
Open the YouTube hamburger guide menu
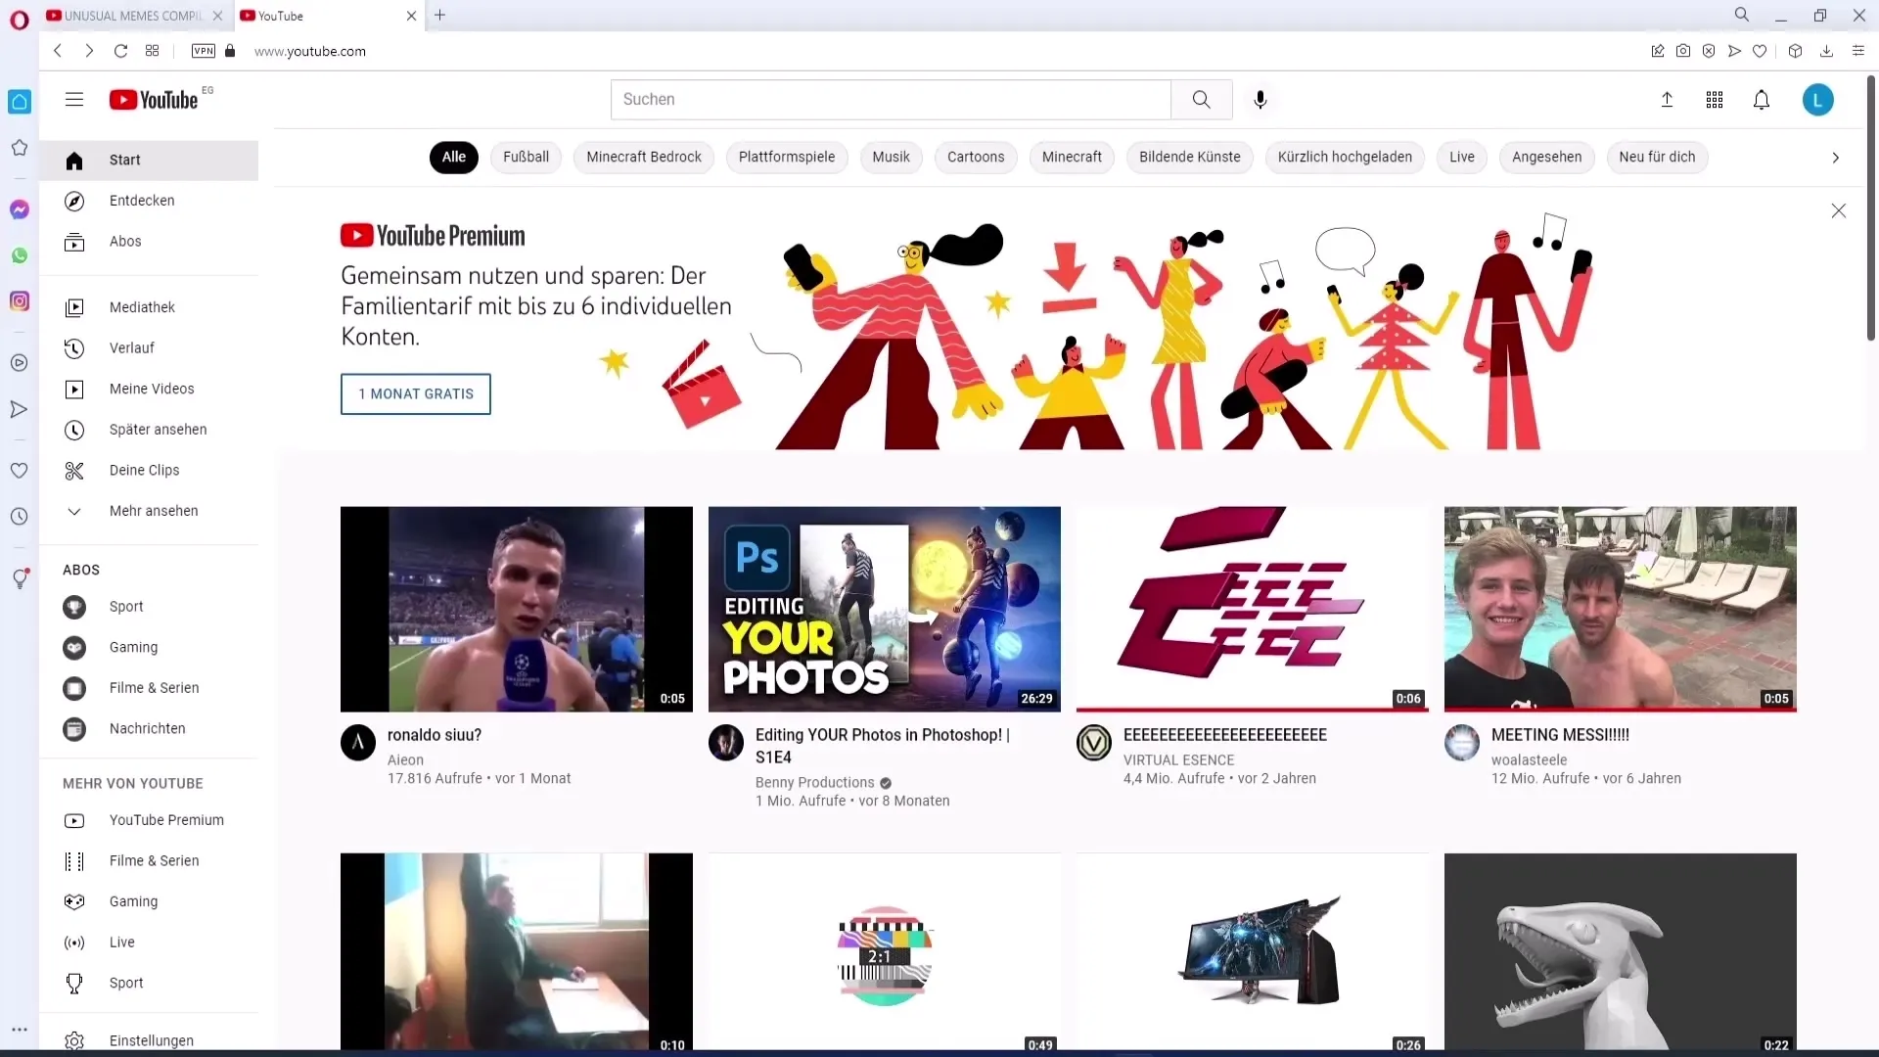click(x=74, y=99)
